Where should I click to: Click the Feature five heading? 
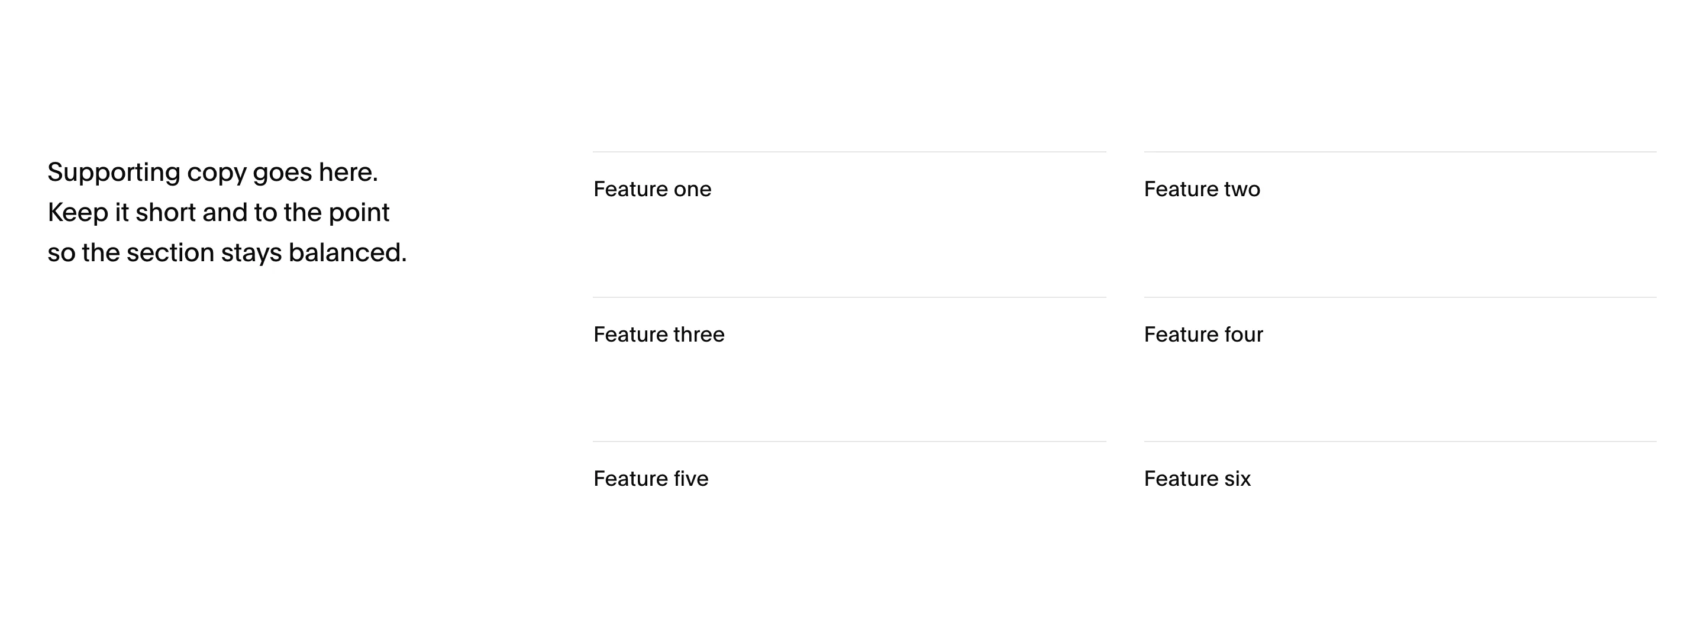coord(651,479)
